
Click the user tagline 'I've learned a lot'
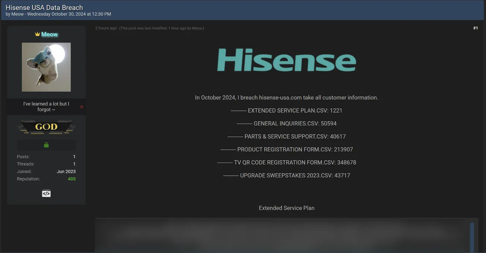[46, 107]
